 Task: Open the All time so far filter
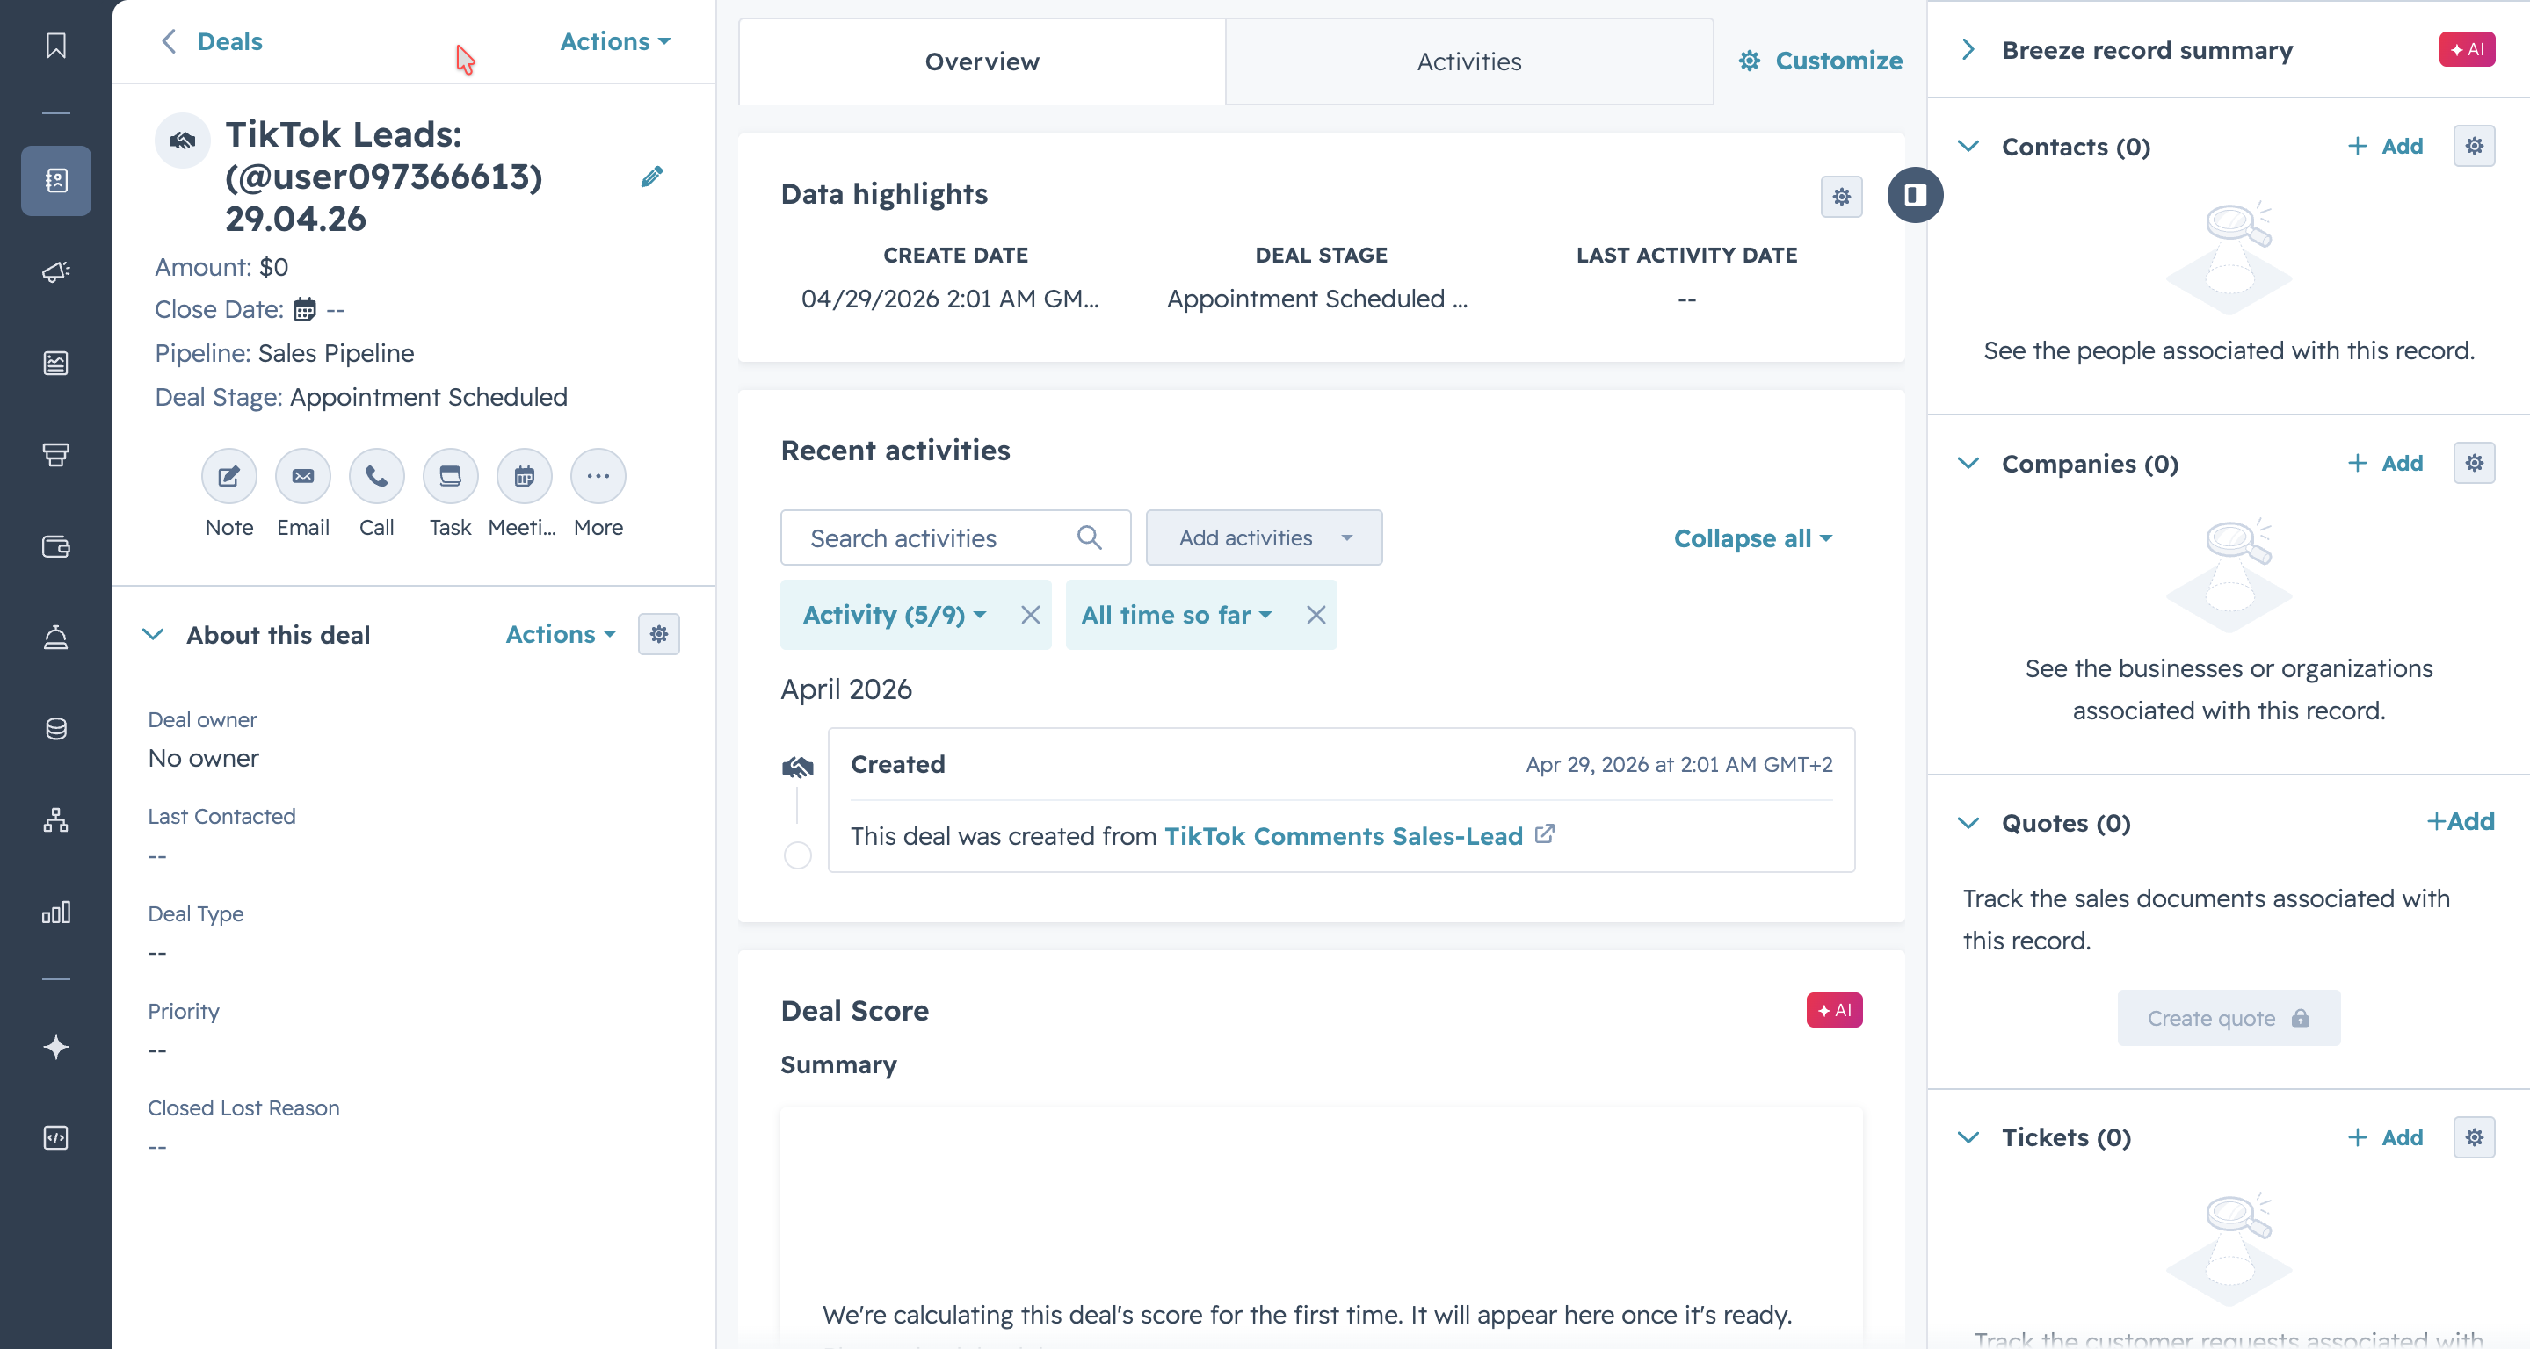click(1177, 615)
